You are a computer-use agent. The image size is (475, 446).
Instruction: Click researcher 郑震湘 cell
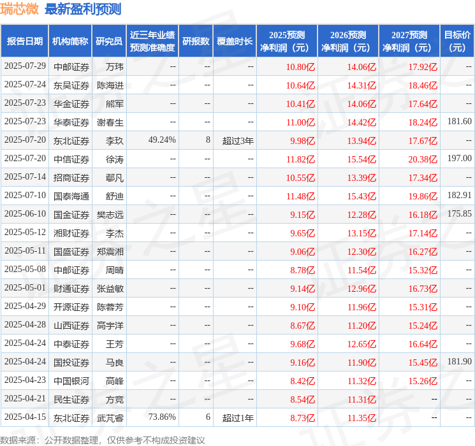[x=110, y=252]
